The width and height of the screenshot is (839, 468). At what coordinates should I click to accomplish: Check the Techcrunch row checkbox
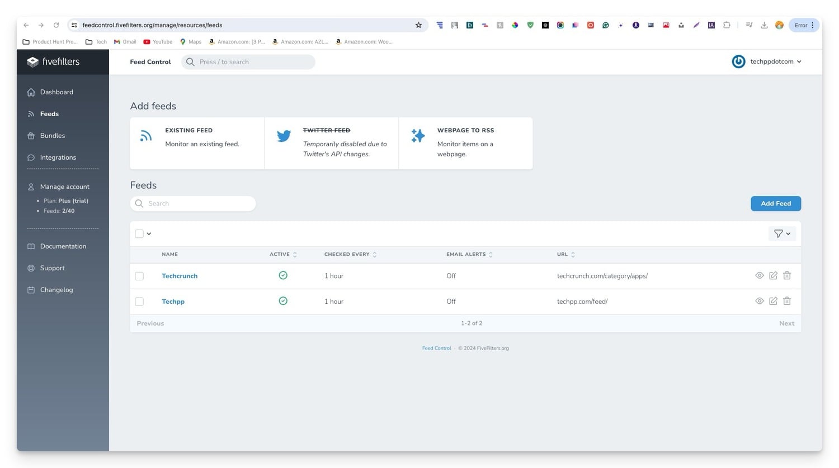139,275
